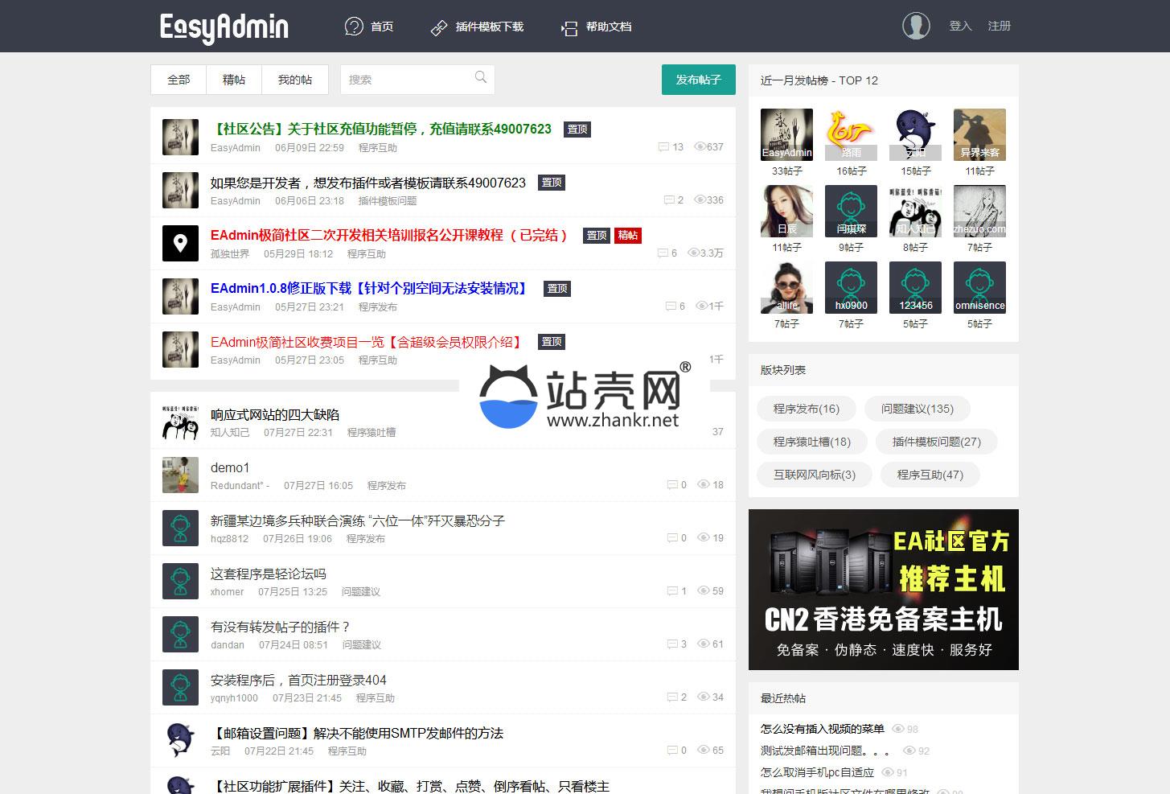Screen dimensions: 1170x794
Task: Click comment icon on 这套程序是轻论坛吗 post
Action: [x=672, y=591]
